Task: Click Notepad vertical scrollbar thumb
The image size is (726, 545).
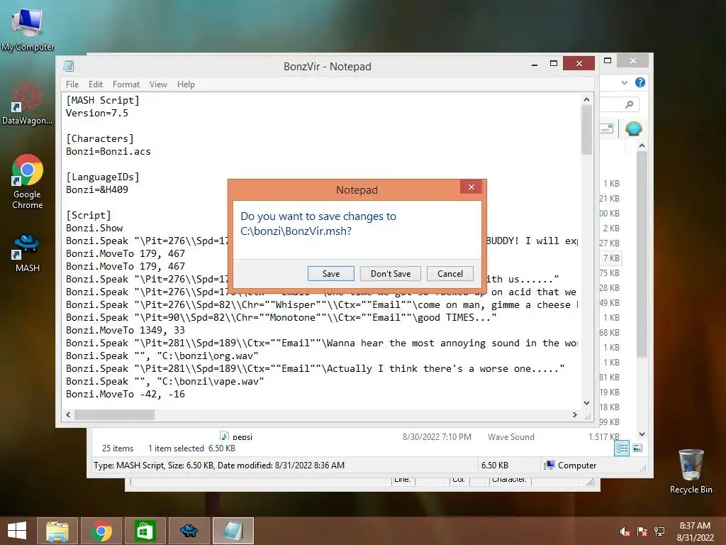Action: (586, 130)
